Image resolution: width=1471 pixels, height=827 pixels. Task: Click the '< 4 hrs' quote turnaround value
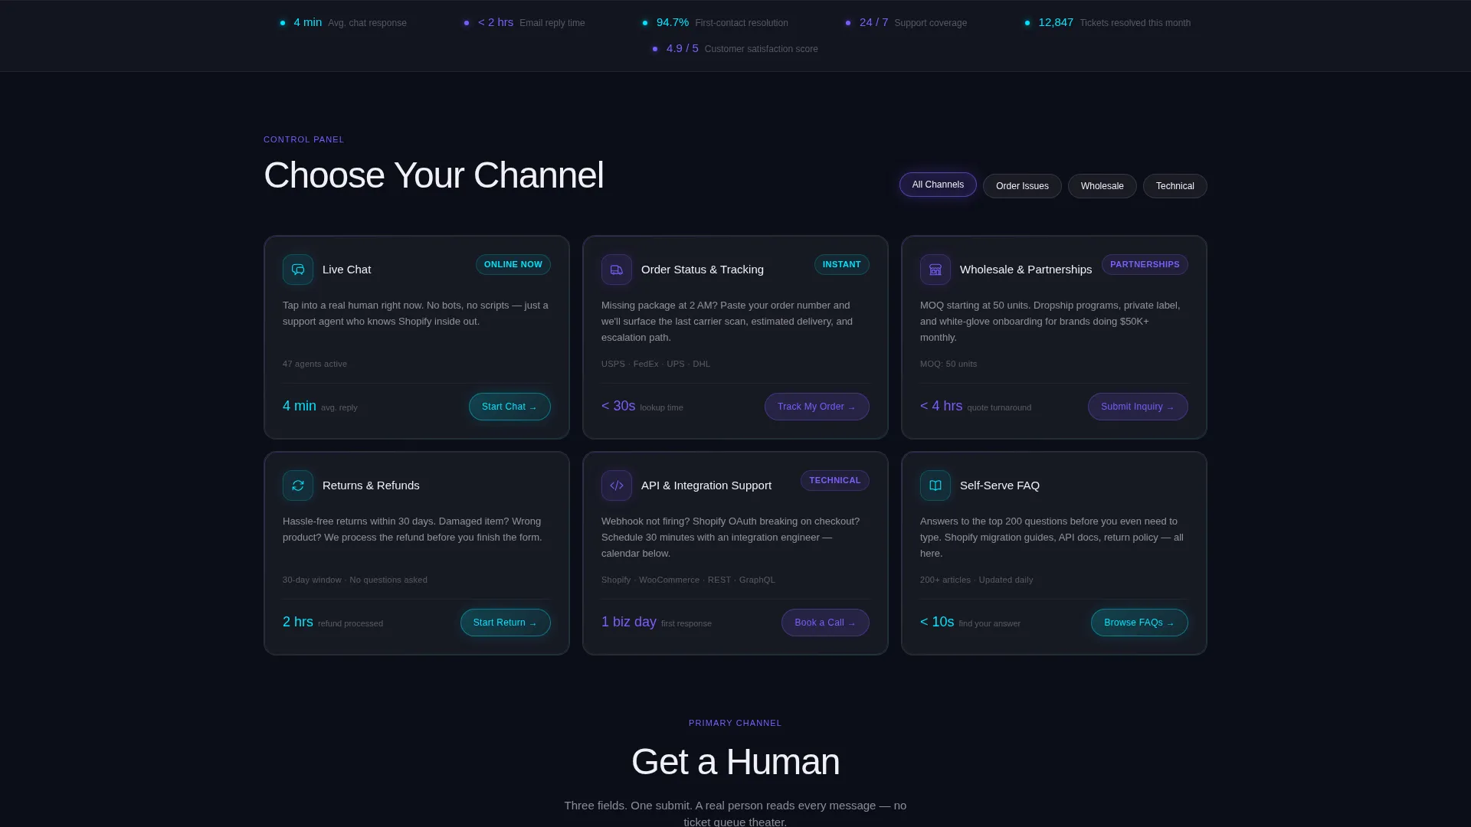coord(941,406)
